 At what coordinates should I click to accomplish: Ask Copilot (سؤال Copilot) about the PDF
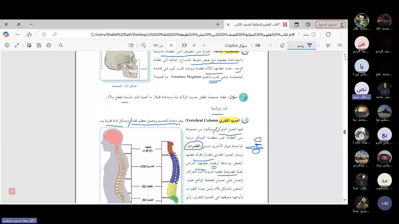[236, 45]
